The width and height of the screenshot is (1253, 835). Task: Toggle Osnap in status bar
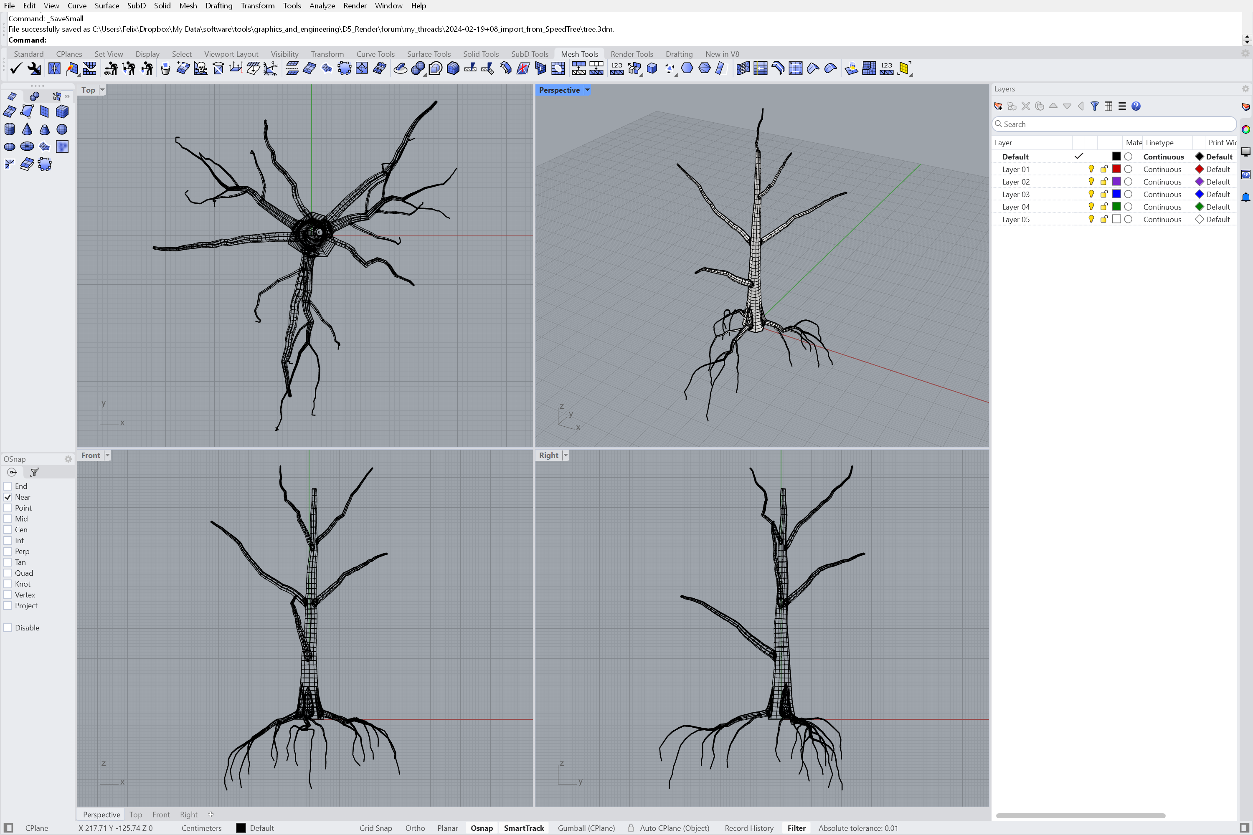(x=482, y=828)
